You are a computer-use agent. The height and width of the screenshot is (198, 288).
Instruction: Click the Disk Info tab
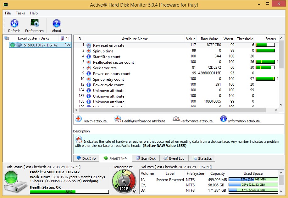86,158
